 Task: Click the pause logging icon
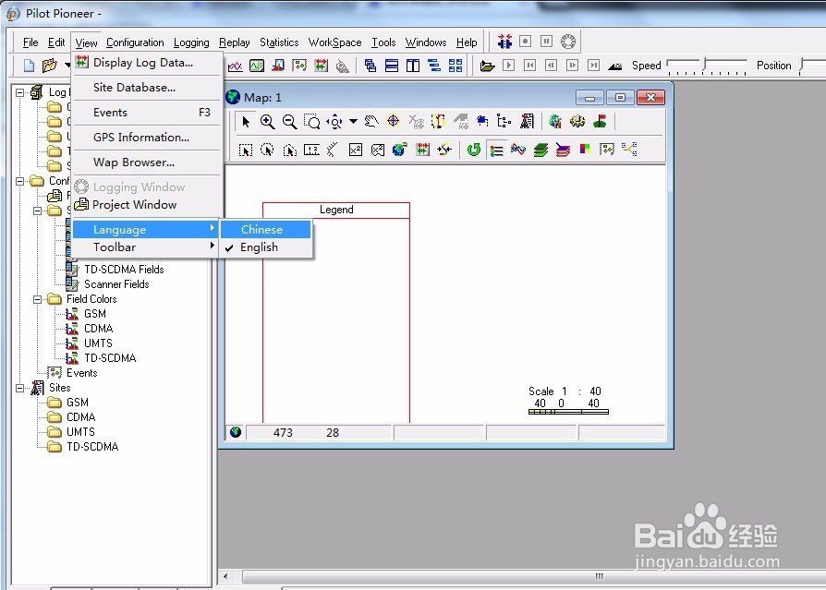point(547,41)
